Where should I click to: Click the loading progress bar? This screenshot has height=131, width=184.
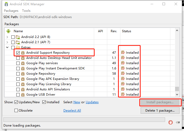[84, 120]
